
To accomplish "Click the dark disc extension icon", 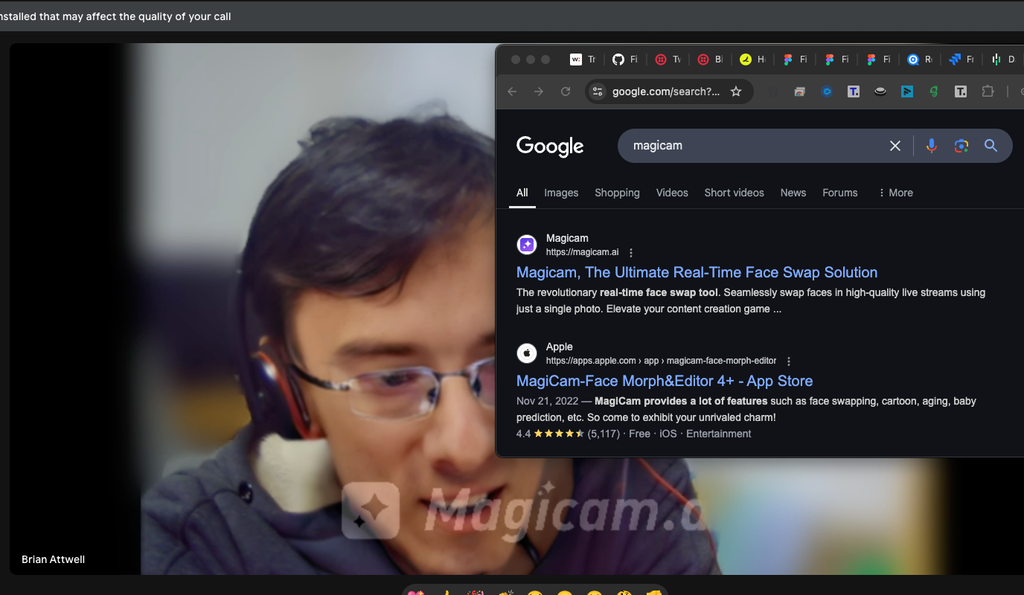I will pyautogui.click(x=880, y=91).
